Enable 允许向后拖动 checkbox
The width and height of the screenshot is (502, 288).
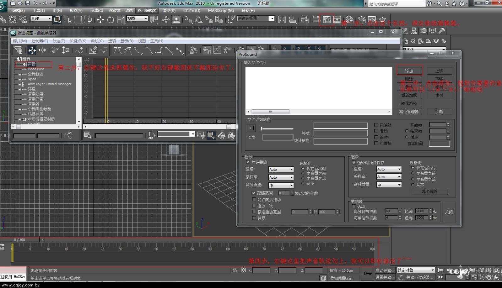pyautogui.click(x=254, y=199)
